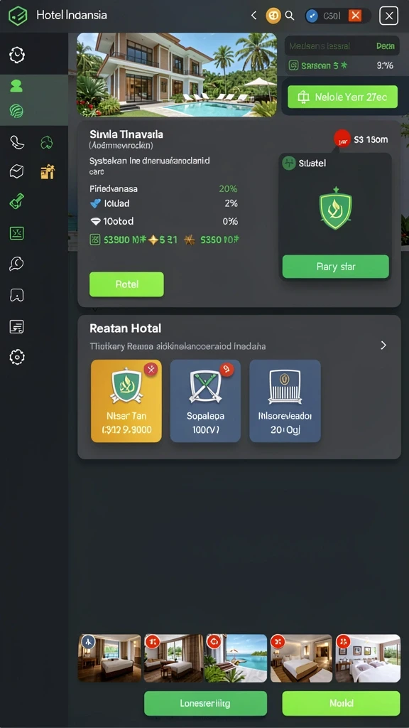Click the Hotel Indansia hexagon logo

18,16
